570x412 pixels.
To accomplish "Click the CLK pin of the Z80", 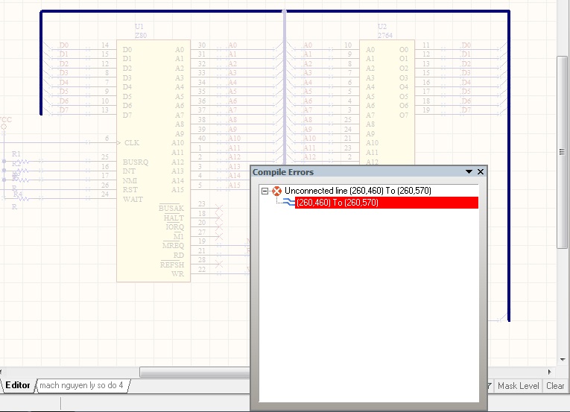I will click(x=131, y=143).
